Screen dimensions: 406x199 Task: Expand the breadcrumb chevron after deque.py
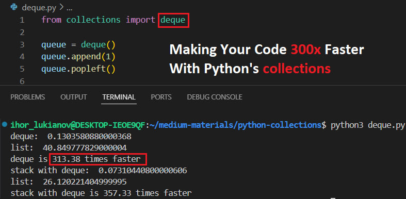coord(61,8)
